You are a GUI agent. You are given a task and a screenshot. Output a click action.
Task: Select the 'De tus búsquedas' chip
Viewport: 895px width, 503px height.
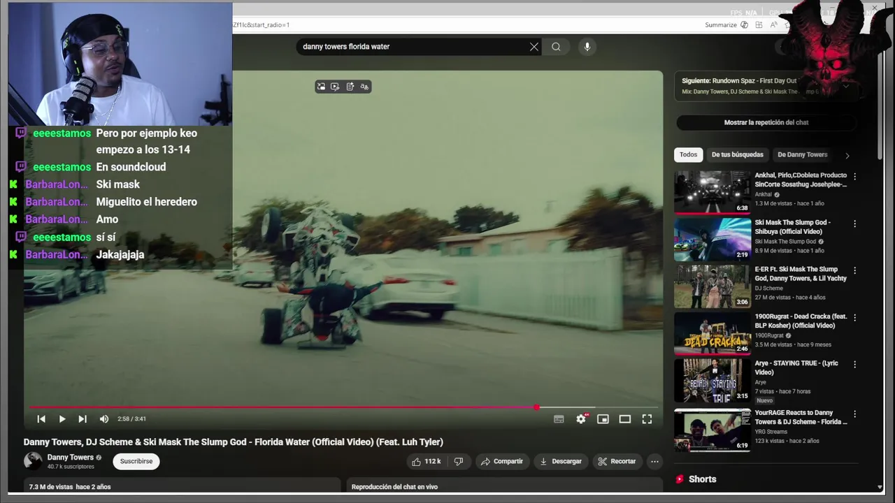[738, 155]
